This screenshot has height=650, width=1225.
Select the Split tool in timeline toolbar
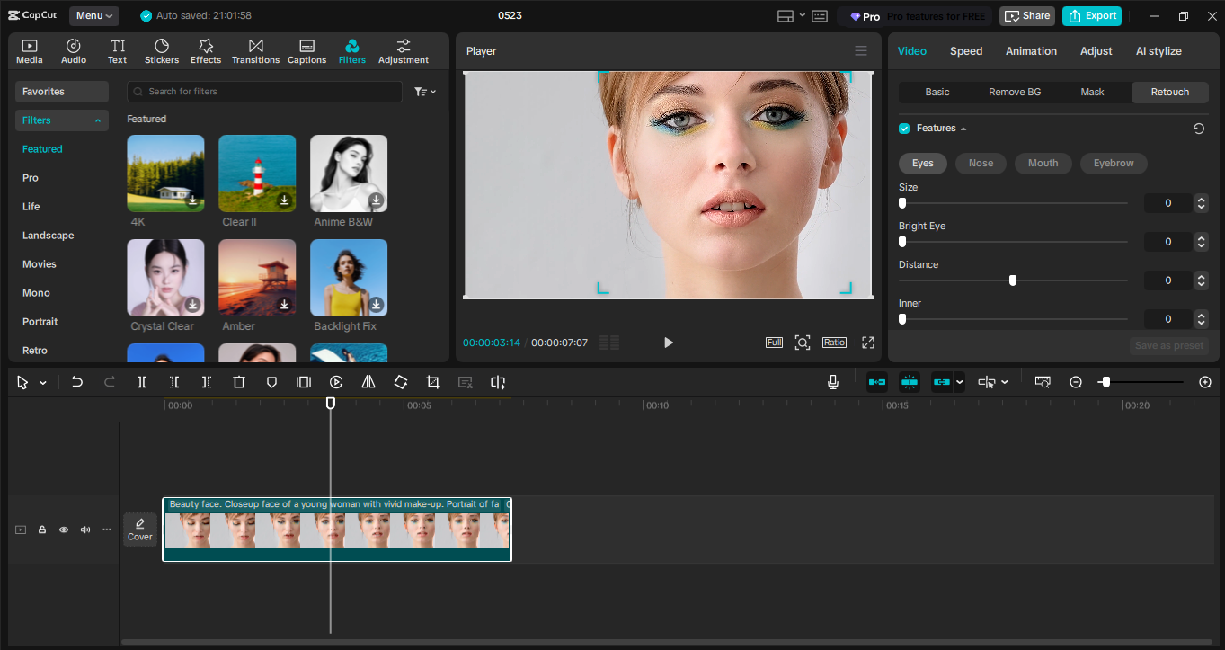point(141,382)
